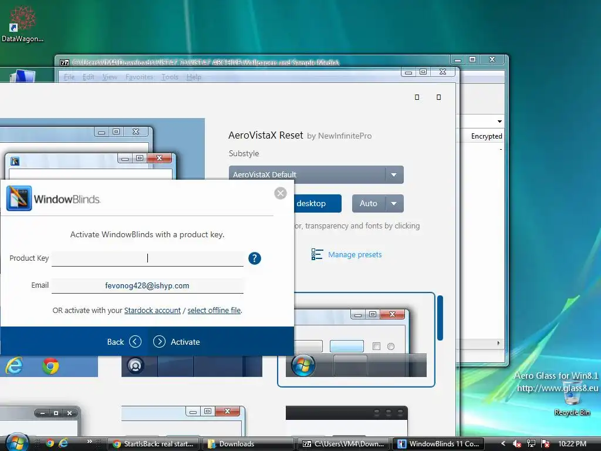Image resolution: width=601 pixels, height=451 pixels.
Task: Click the 7-Zip horizontal scrollbar right arrow
Action: pos(498,343)
